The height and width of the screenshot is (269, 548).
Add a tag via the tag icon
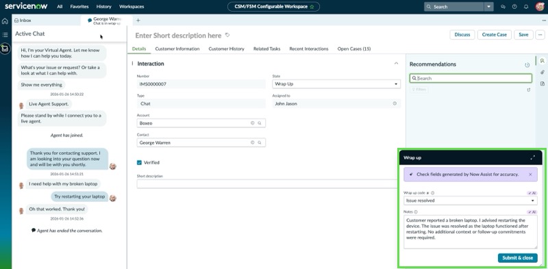[x=227, y=35]
